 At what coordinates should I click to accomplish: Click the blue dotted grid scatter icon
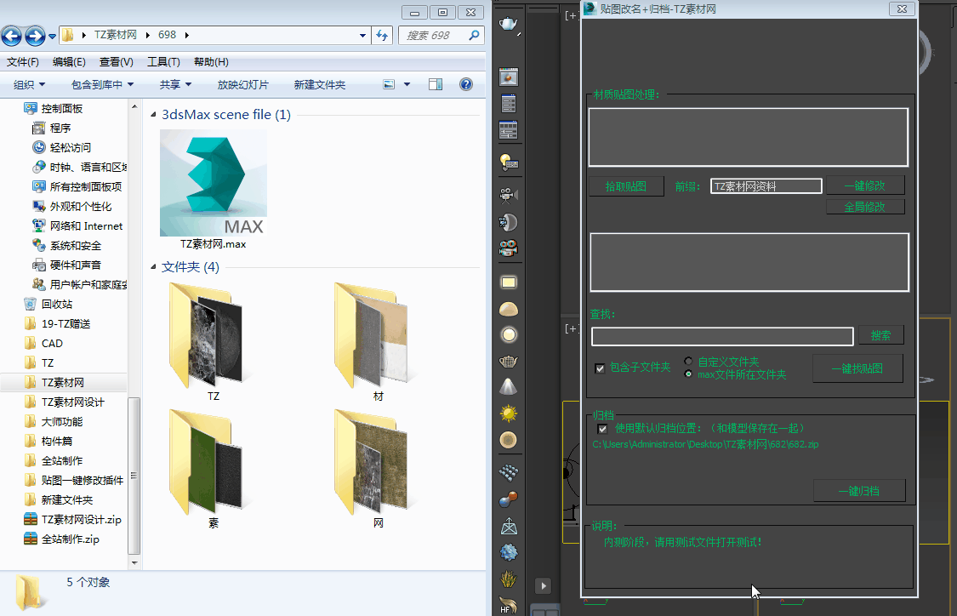coord(509,472)
